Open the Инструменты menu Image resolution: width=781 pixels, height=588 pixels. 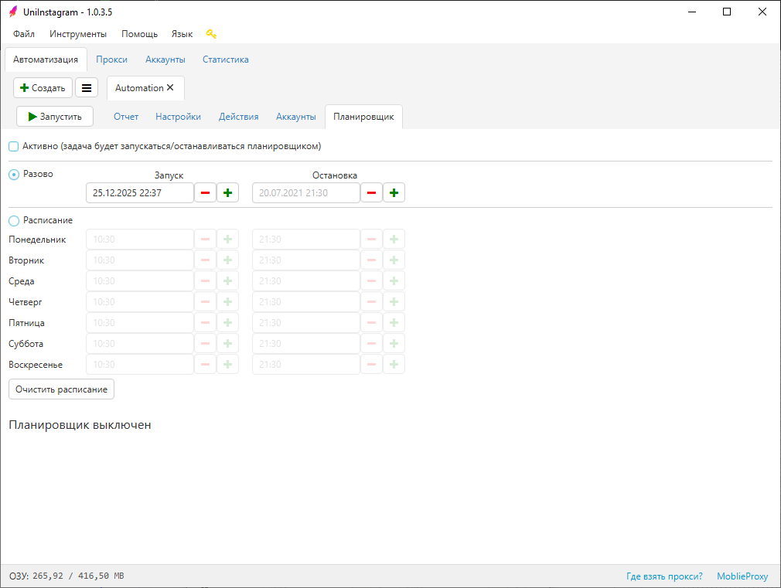[x=78, y=34]
